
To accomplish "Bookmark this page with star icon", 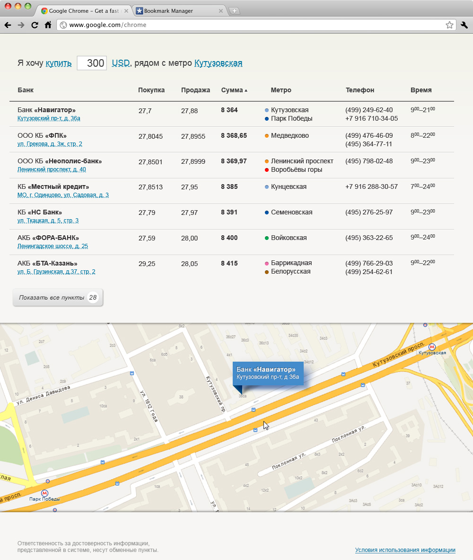I will 449,25.
